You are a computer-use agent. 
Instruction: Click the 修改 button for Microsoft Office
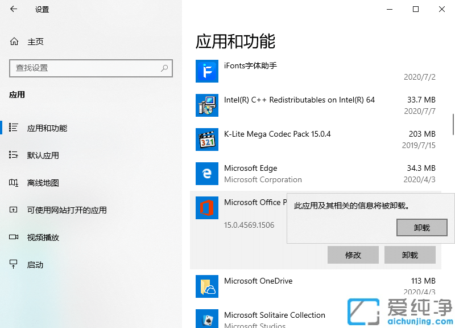pyautogui.click(x=353, y=255)
